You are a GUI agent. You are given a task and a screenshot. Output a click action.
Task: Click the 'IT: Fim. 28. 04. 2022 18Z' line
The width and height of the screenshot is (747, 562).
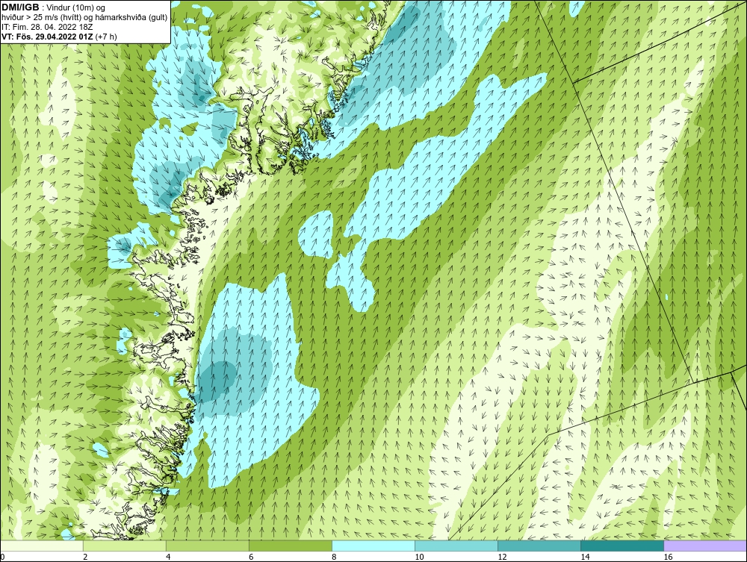click(46, 27)
